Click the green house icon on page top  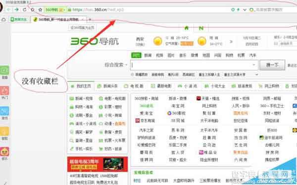pyautogui.click(x=187, y=28)
